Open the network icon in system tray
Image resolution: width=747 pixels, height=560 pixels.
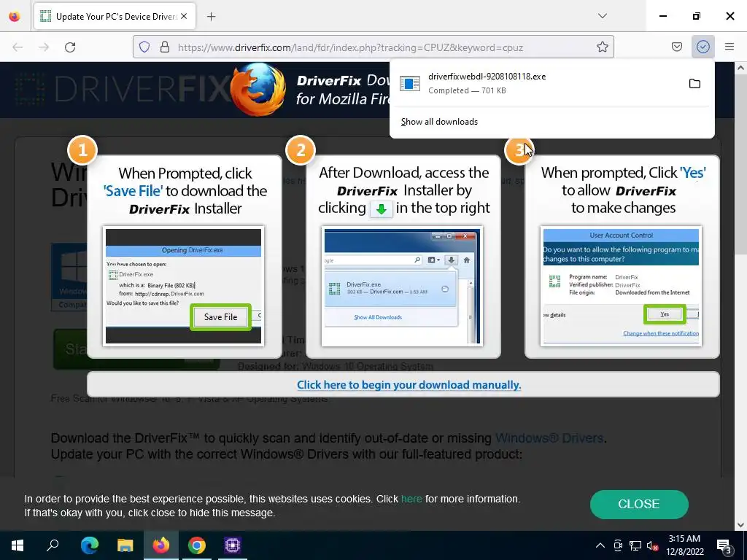[635, 545]
